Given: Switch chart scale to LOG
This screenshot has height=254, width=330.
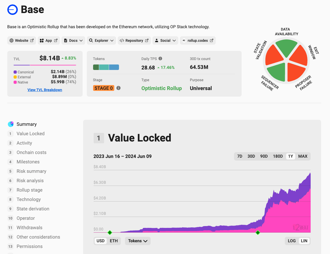Looking at the screenshot, I should pos(292,241).
